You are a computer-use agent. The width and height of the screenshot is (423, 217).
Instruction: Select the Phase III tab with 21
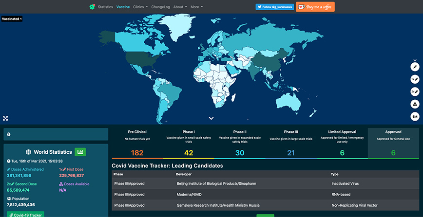pos(291,143)
